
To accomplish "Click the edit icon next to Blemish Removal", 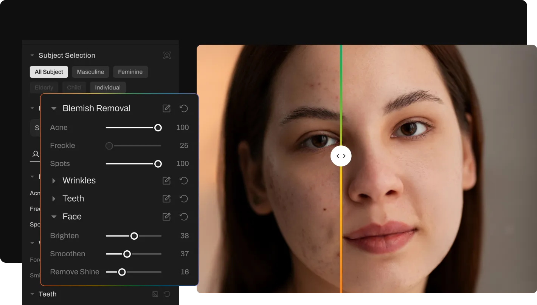I will click(166, 108).
